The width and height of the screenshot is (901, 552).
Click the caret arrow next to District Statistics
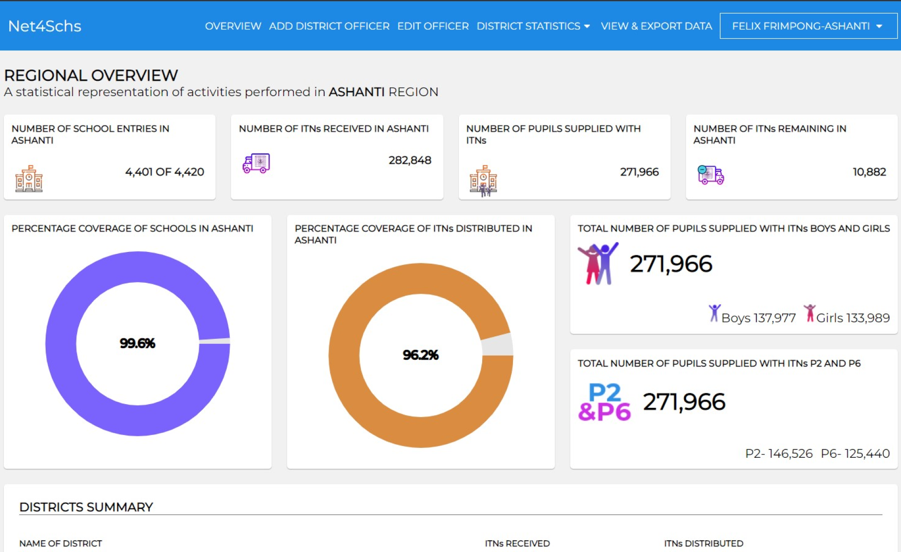pyautogui.click(x=587, y=27)
